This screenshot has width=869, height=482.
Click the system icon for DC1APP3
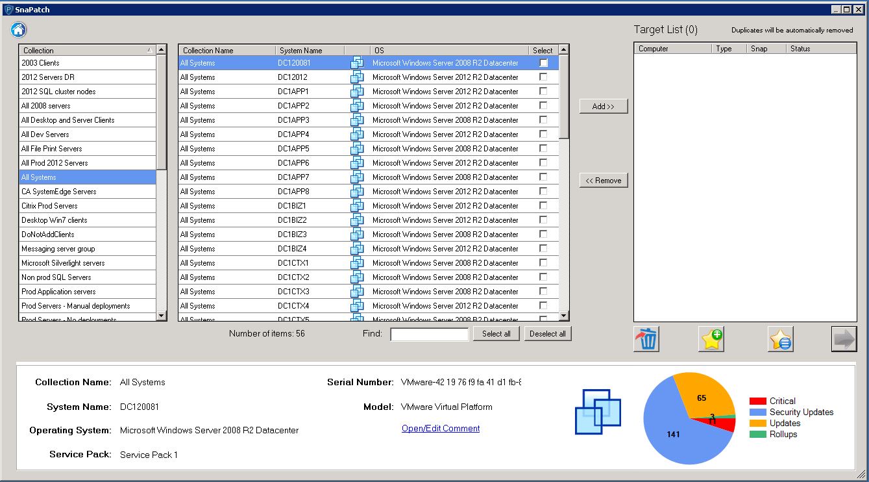[357, 120]
